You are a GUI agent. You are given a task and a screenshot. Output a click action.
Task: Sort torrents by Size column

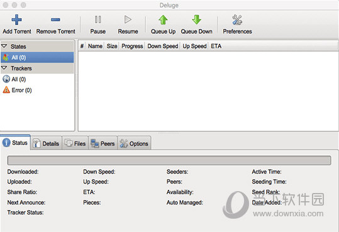tap(112, 46)
